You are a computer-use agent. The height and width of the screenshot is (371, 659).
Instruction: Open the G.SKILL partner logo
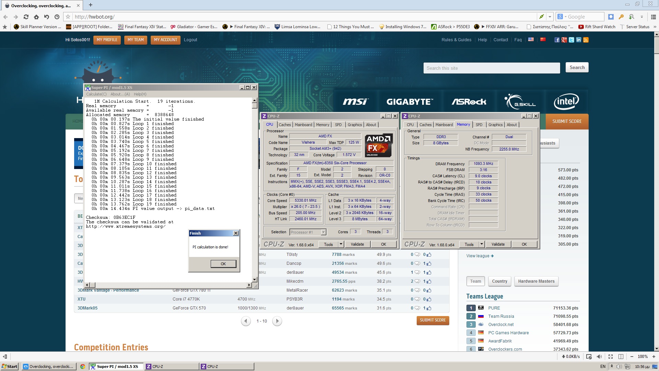[x=520, y=102]
